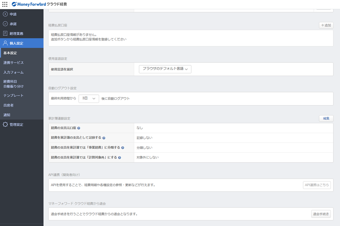Open the ブラウザのデフォルト言語 language dropdown
340x226 pixels.
tap(165, 69)
